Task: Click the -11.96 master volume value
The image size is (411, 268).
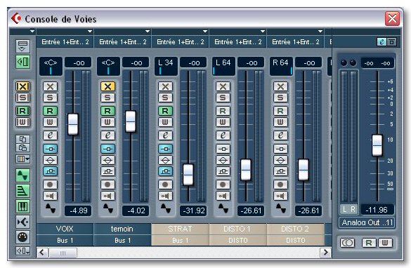Action: (x=377, y=210)
